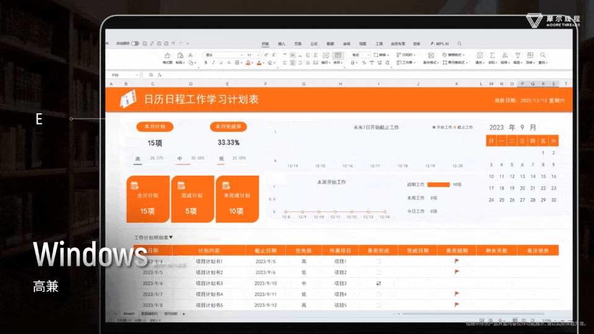Click the Filter (筛选) funnel icon
594x334 pixels.
(x=518, y=56)
